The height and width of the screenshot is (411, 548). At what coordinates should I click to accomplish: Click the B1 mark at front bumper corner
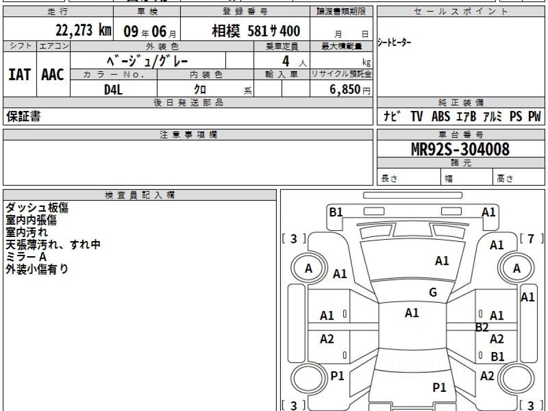click(x=336, y=212)
